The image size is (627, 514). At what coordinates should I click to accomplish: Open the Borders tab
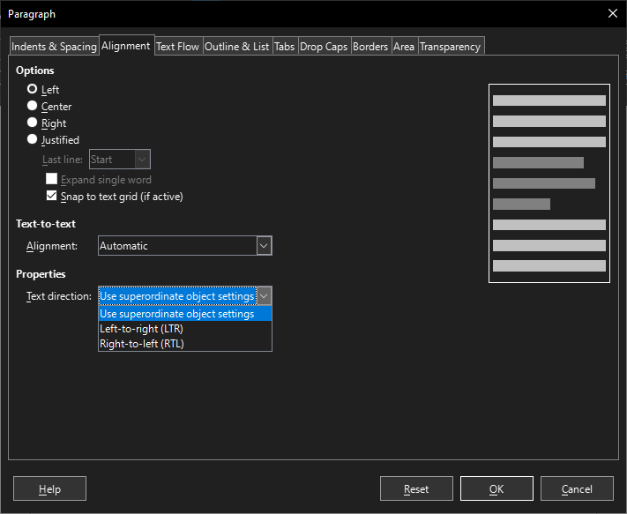click(x=370, y=47)
